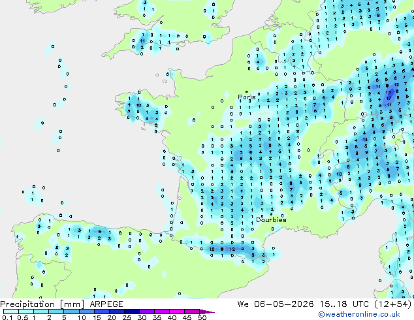Viewport: 414px width, 320px height.
Task: Click the 2–5 mm legend color box
Action: pos(57,312)
